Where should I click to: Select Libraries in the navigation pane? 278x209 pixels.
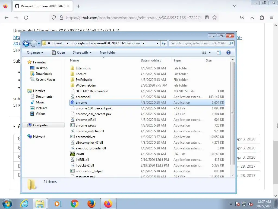tap(36, 91)
